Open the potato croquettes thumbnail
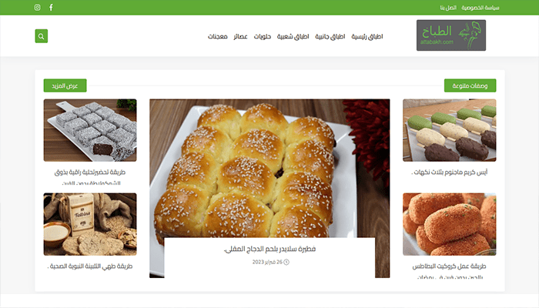Image resolution: width=539 pixels, height=308 pixels. [449, 224]
